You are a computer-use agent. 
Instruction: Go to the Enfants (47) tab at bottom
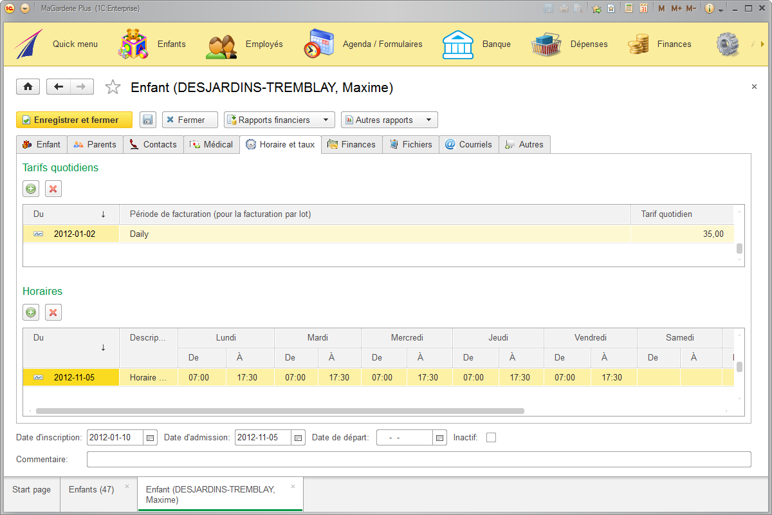(x=92, y=489)
